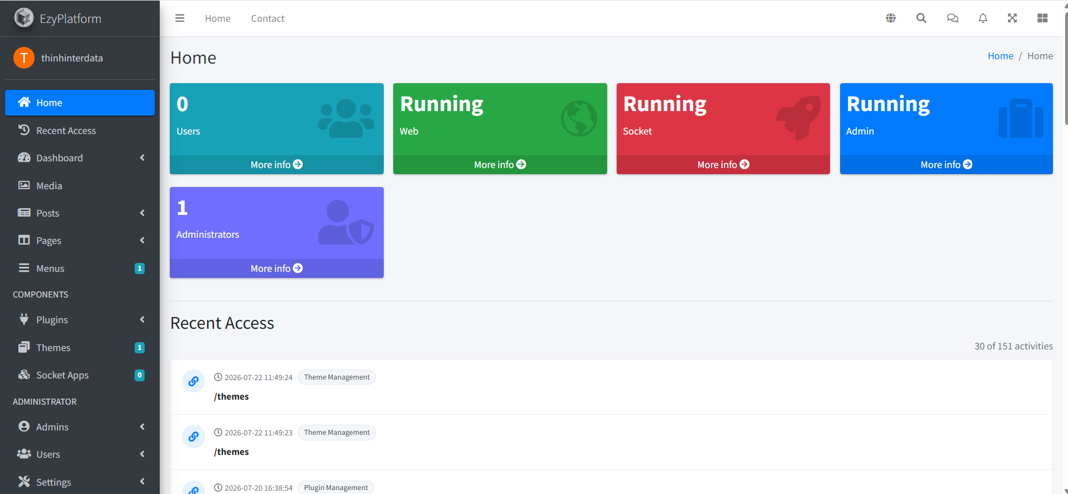Click the Recent Access section heading
Image resolution: width=1068 pixels, height=494 pixels.
click(222, 323)
